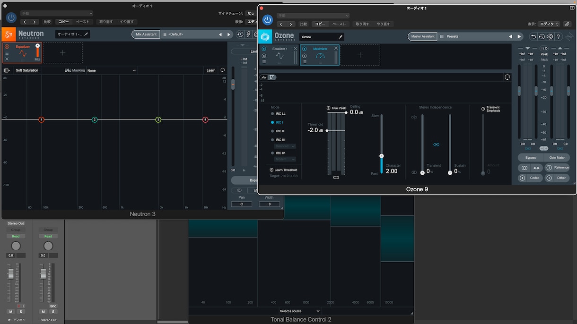Click the Neutron lightning bolt icon
Image resolution: width=577 pixels, height=324 pixels.
[x=248, y=34]
